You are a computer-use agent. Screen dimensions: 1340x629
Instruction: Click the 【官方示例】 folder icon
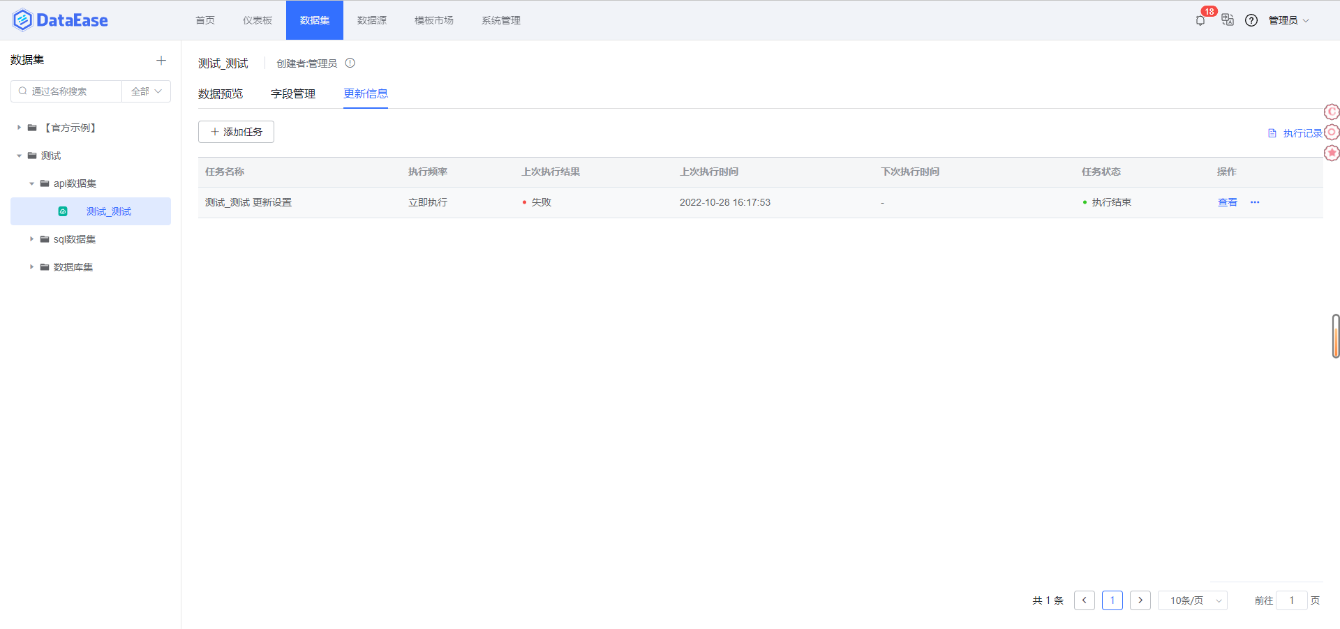pyautogui.click(x=32, y=128)
